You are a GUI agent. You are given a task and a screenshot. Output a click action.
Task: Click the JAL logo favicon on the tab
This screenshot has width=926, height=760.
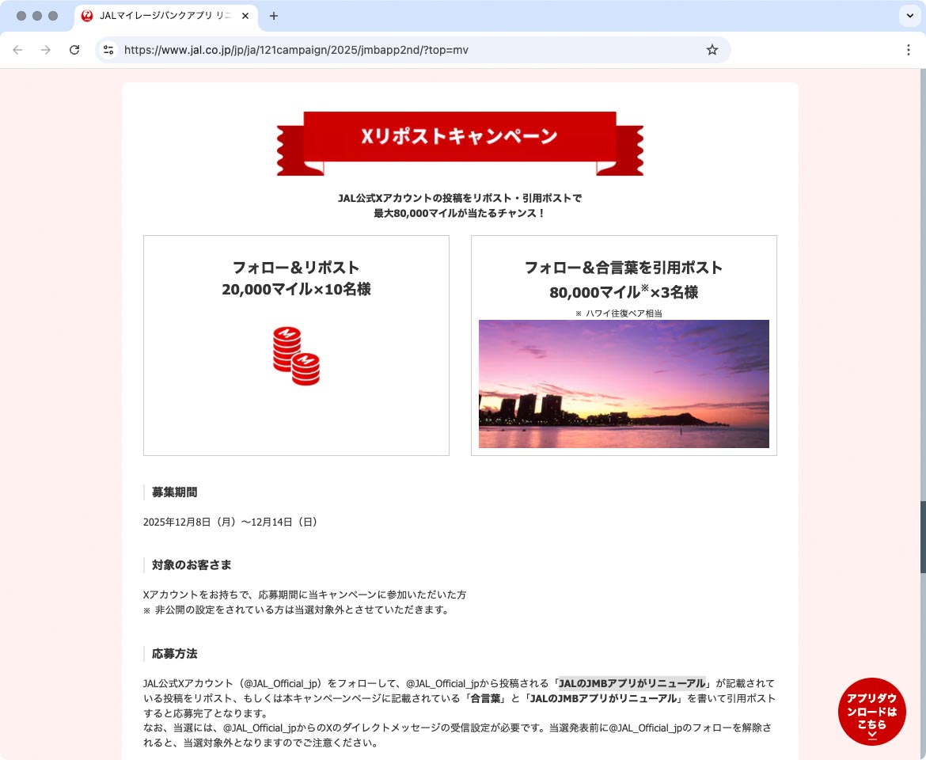[x=87, y=16]
